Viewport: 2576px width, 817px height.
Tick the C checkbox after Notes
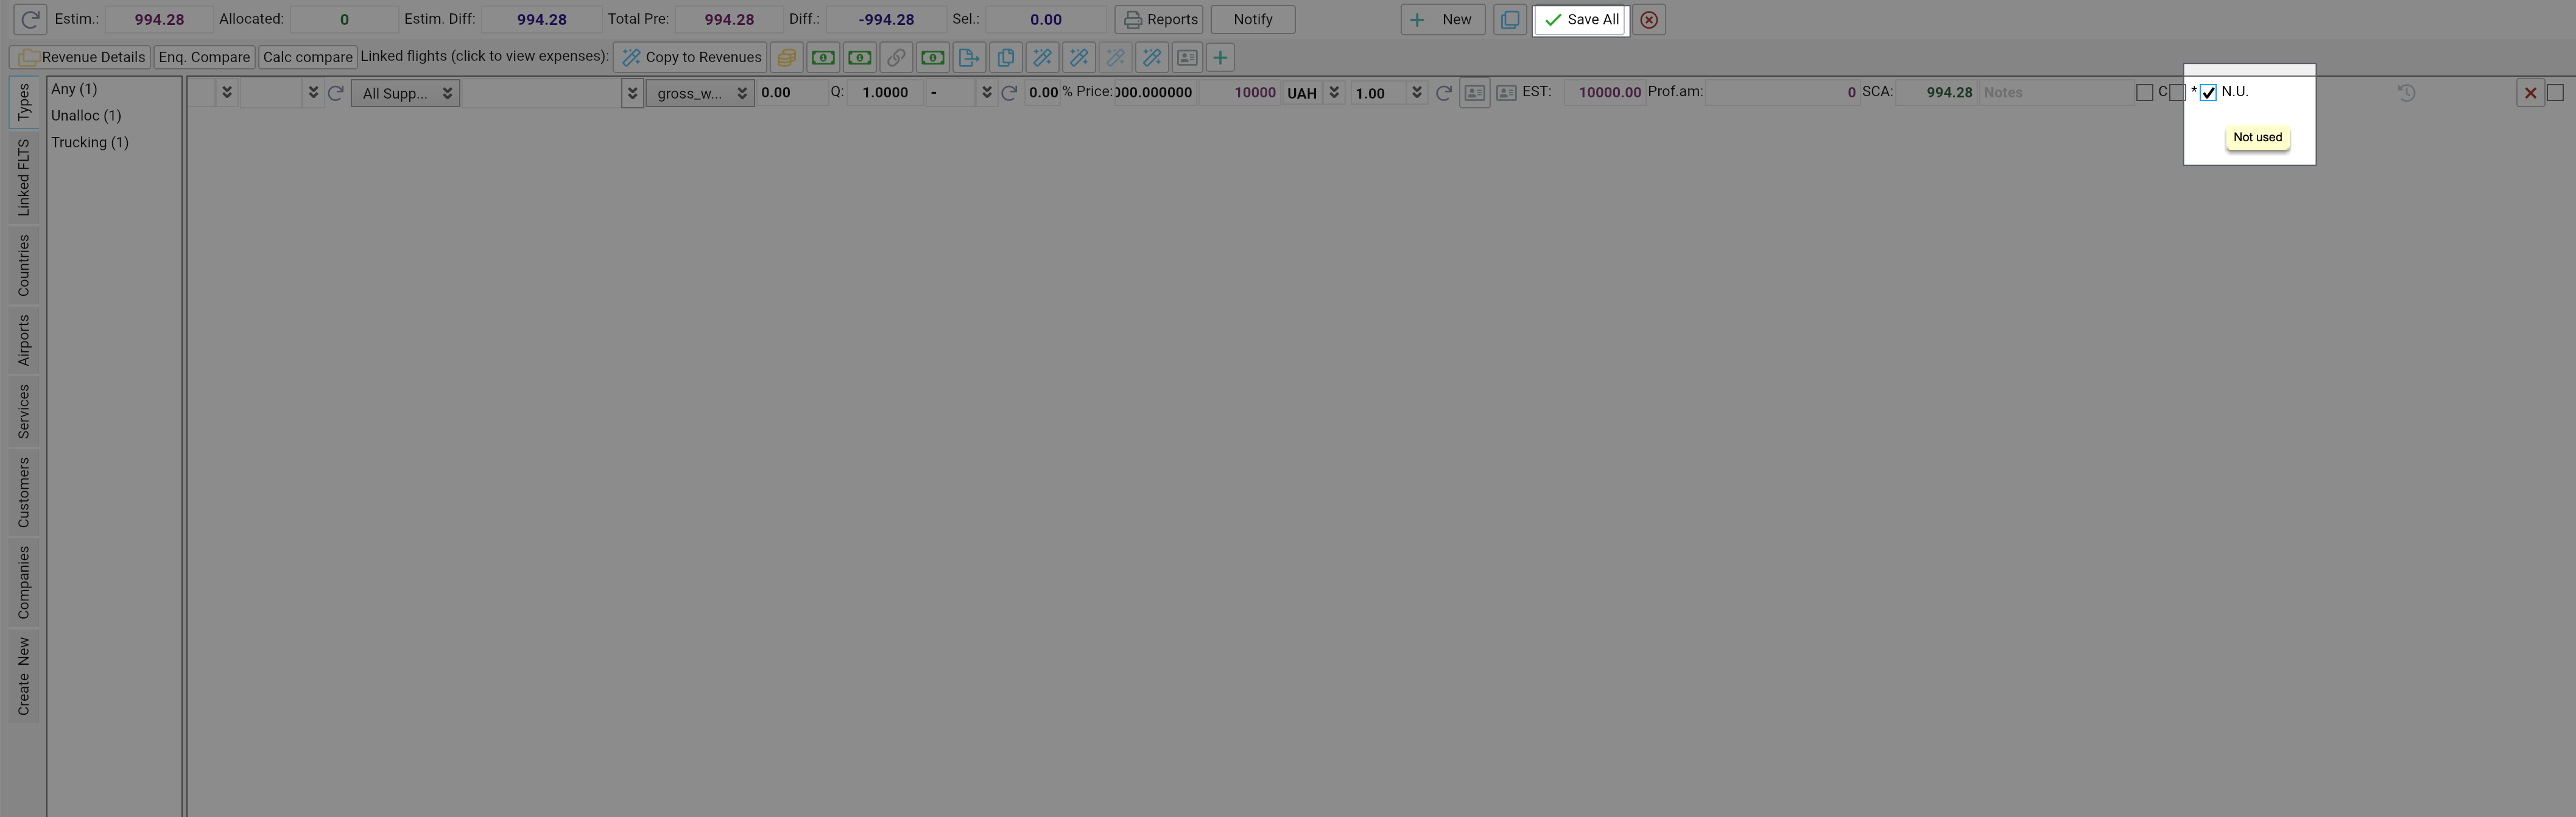tap(2144, 93)
